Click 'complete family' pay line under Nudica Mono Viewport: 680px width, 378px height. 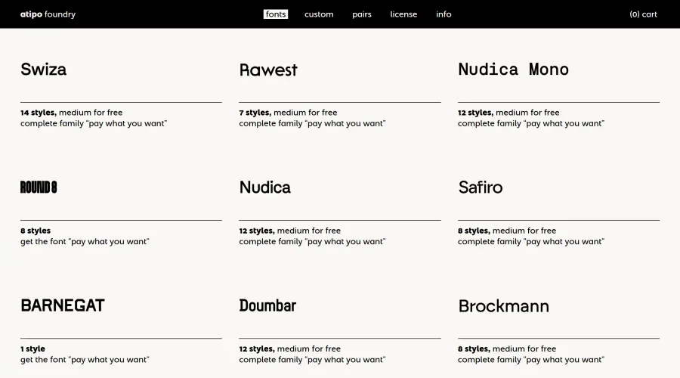[x=531, y=124]
